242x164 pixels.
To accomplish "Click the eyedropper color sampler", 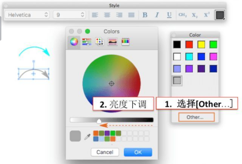I will 87,137.
